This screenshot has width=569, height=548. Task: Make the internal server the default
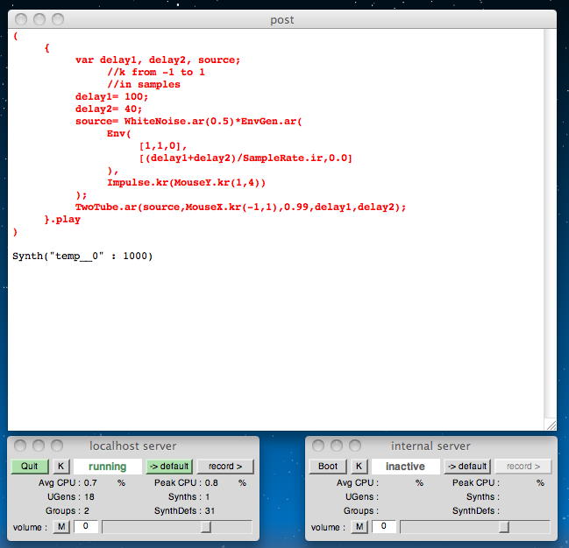466,467
